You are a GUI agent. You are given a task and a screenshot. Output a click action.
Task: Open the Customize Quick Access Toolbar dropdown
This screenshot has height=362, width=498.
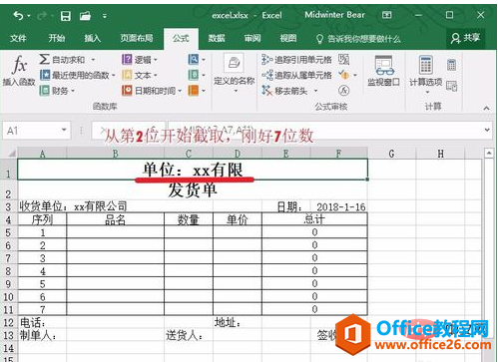105,16
